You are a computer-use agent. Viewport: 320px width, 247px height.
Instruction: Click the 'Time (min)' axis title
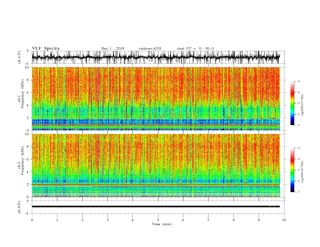162,224
